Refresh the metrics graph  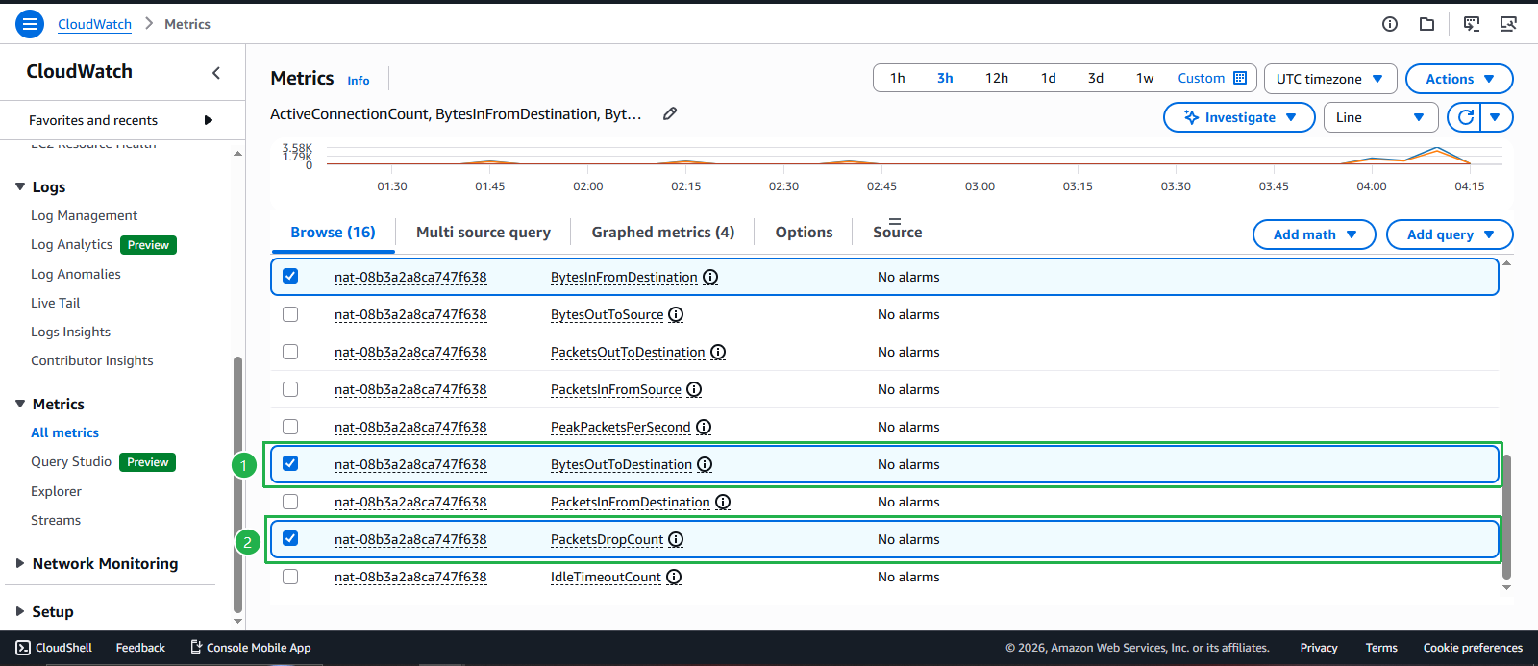[x=1465, y=117]
